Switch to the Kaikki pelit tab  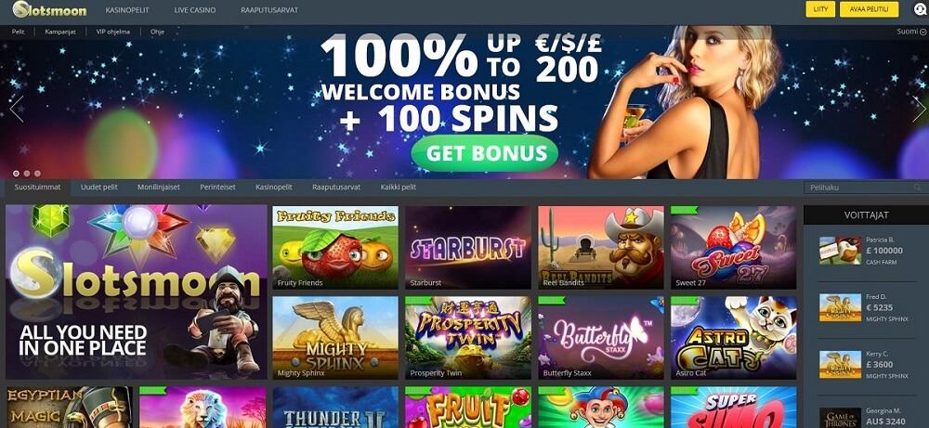pos(399,187)
